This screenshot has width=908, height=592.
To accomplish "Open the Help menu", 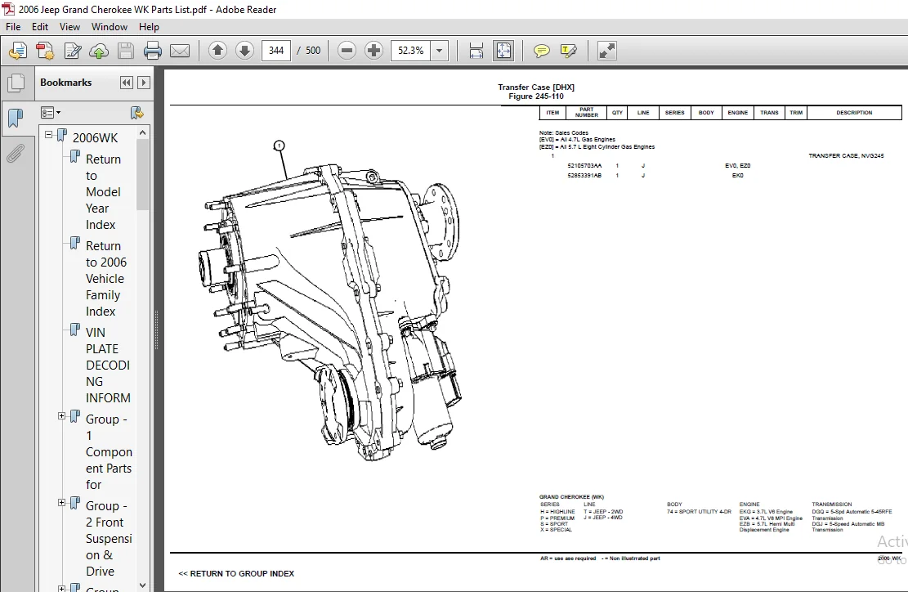I will click(x=149, y=27).
